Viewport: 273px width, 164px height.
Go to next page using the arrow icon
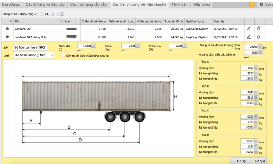coord(62,14)
